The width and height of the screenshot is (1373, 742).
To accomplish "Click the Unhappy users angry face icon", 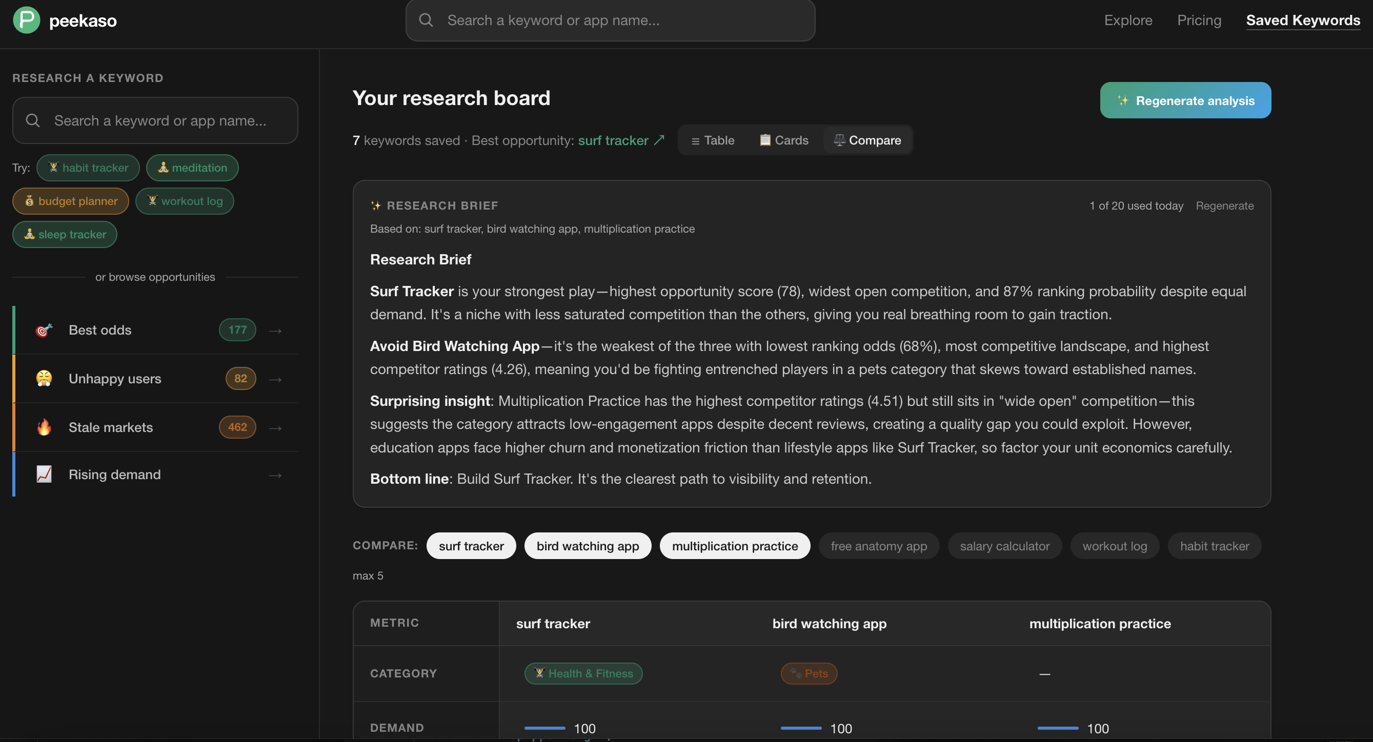I will click(x=44, y=379).
